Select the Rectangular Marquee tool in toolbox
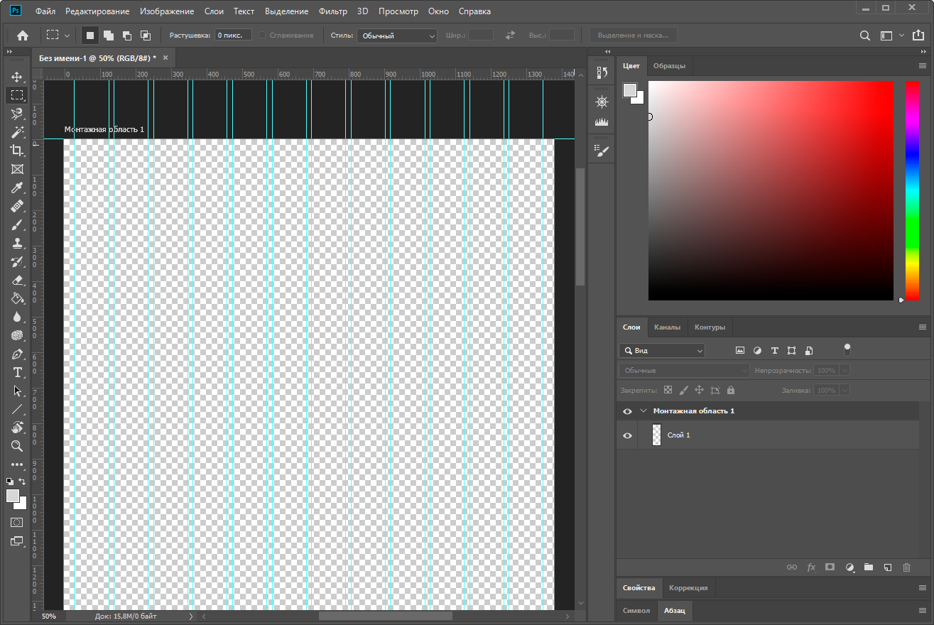Viewport: 934px width, 625px height. (x=17, y=95)
